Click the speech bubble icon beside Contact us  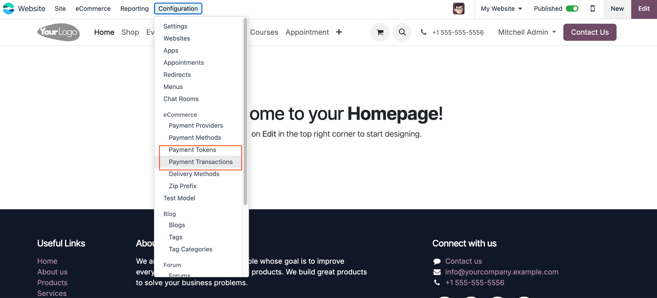pos(437,262)
